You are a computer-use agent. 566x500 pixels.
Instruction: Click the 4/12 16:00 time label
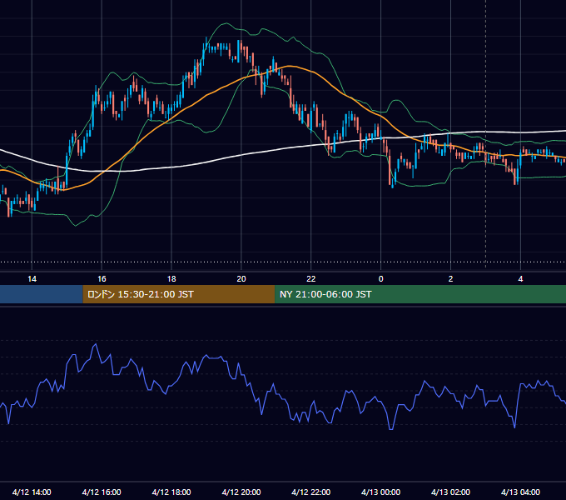point(102,492)
